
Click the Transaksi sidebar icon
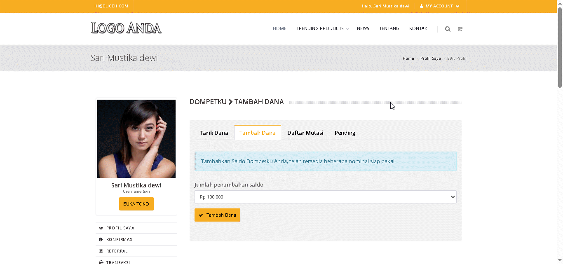pos(101,262)
